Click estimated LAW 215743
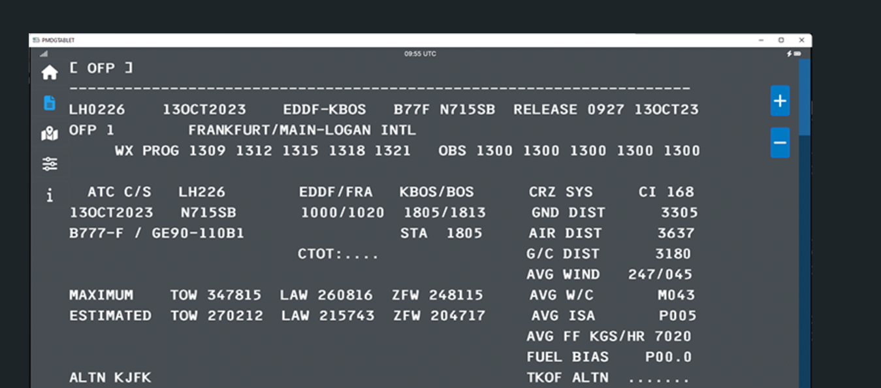This screenshot has height=388, width=881. pyautogui.click(x=328, y=315)
